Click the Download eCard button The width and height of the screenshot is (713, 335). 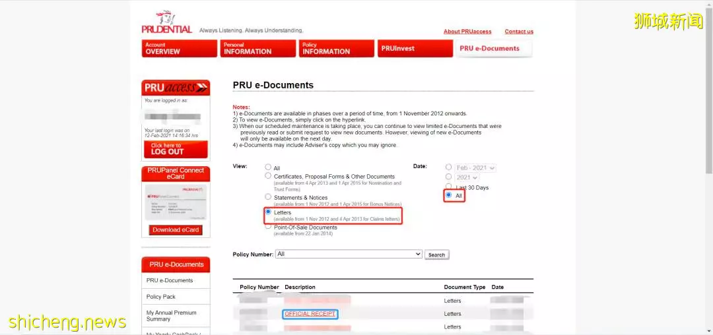(176, 230)
